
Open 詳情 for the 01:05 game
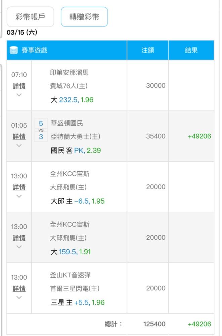tap(19, 136)
